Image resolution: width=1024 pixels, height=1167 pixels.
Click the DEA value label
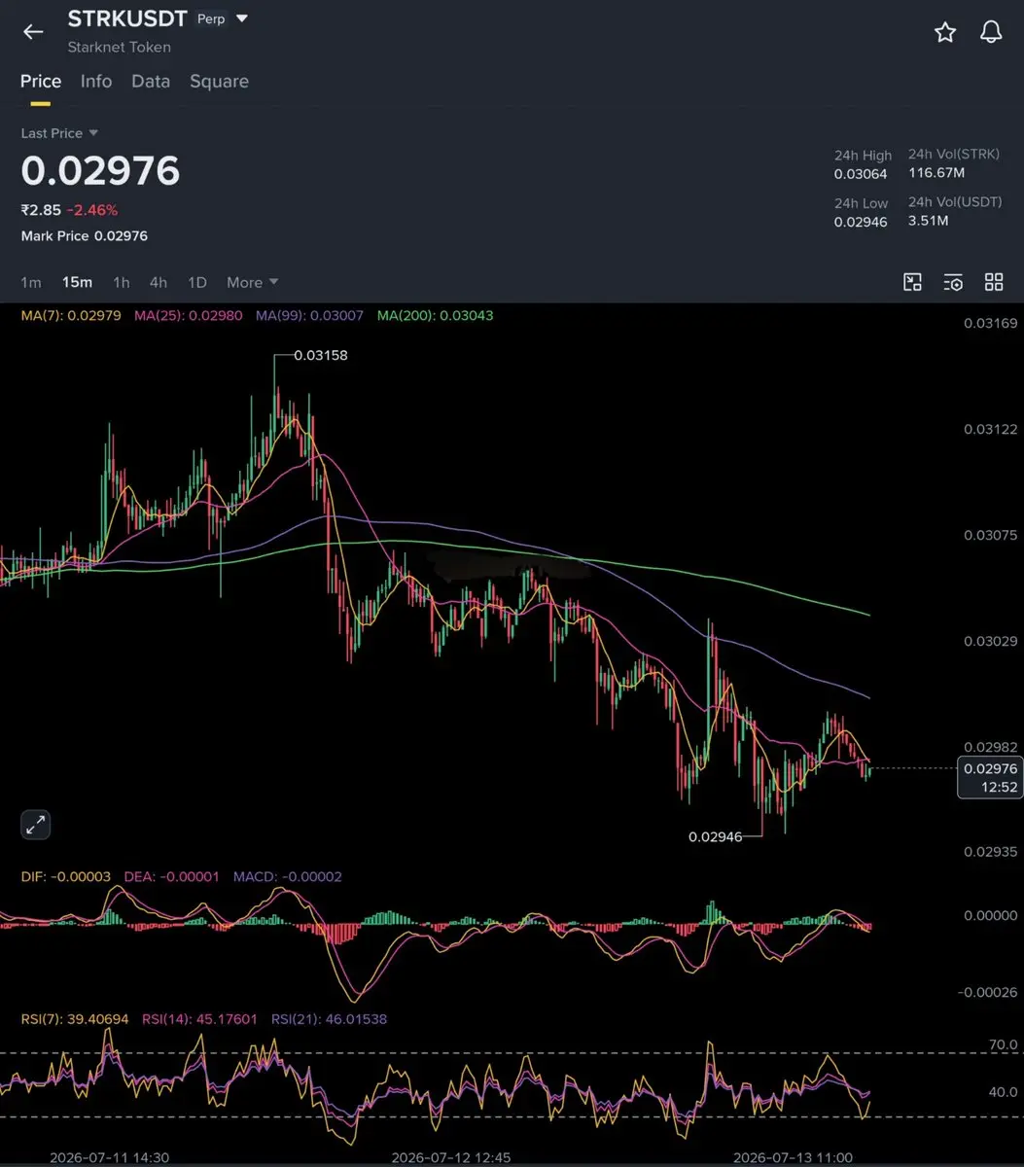pyautogui.click(x=172, y=876)
